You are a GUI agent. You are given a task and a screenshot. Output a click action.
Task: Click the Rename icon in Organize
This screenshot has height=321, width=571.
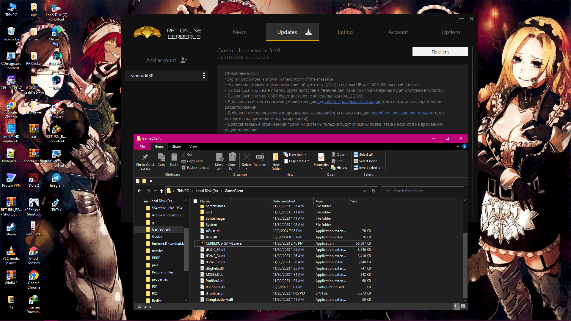[x=260, y=157]
